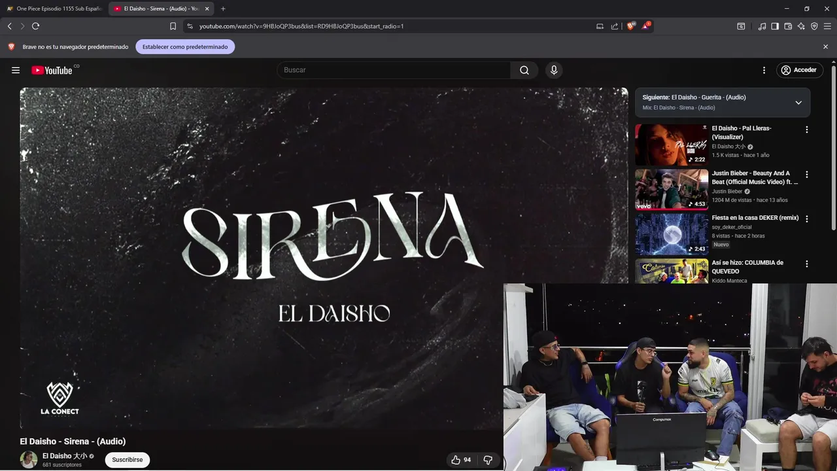Open Brave playlist music note icon
837x471 pixels.
pyautogui.click(x=762, y=26)
